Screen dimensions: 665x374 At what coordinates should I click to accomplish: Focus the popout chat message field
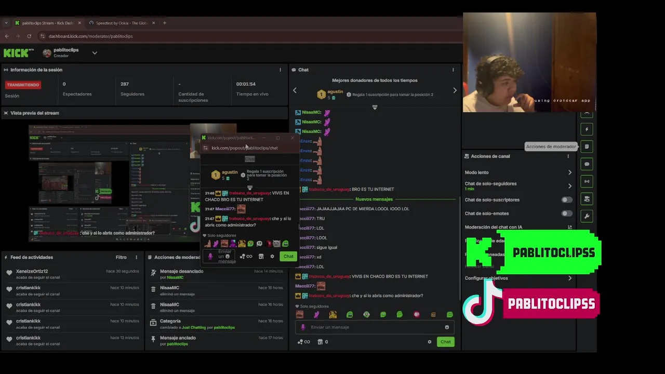(x=220, y=256)
